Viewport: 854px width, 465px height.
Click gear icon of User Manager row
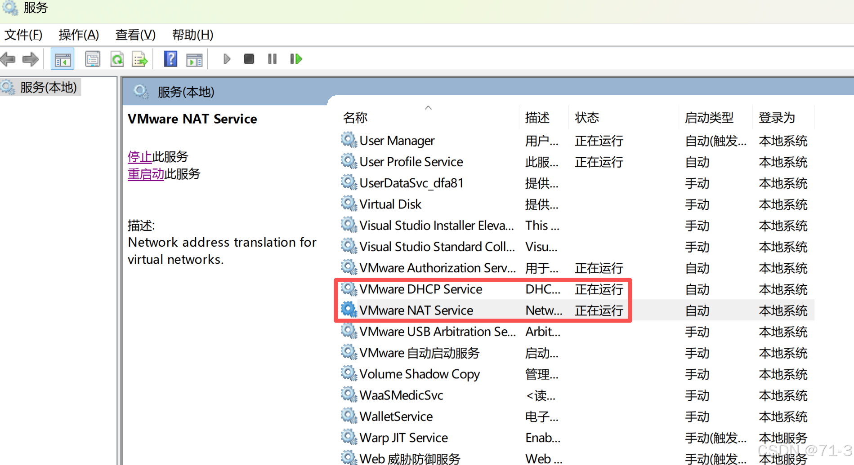pyautogui.click(x=349, y=140)
